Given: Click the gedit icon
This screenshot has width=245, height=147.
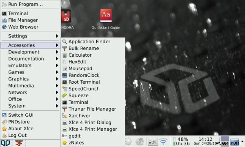Looking at the screenshot, I should point(65,136).
